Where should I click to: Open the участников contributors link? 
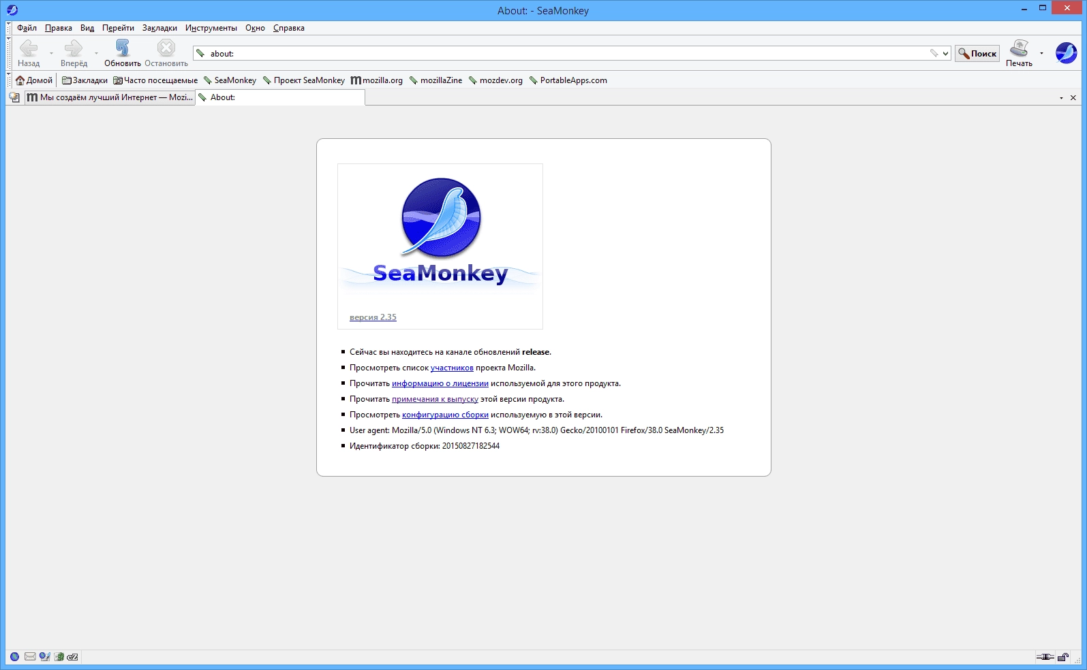[x=452, y=368]
